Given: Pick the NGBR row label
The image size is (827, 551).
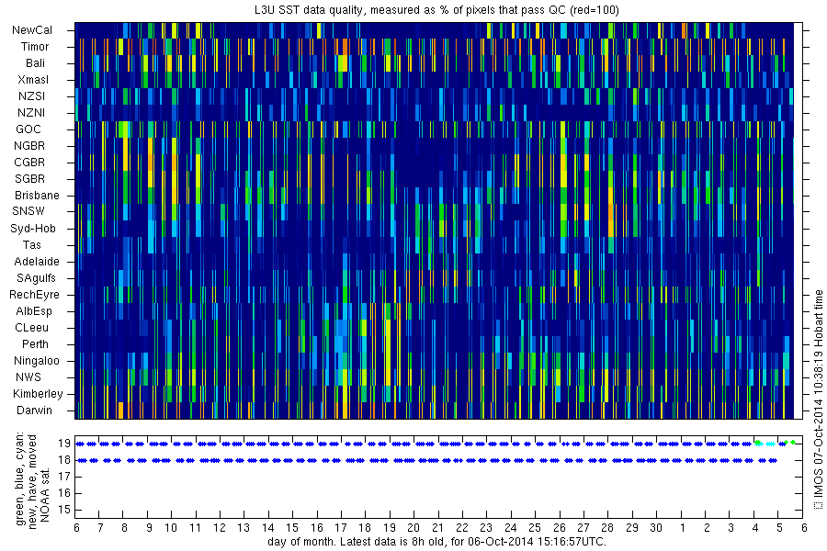Looking at the screenshot, I should [29, 145].
